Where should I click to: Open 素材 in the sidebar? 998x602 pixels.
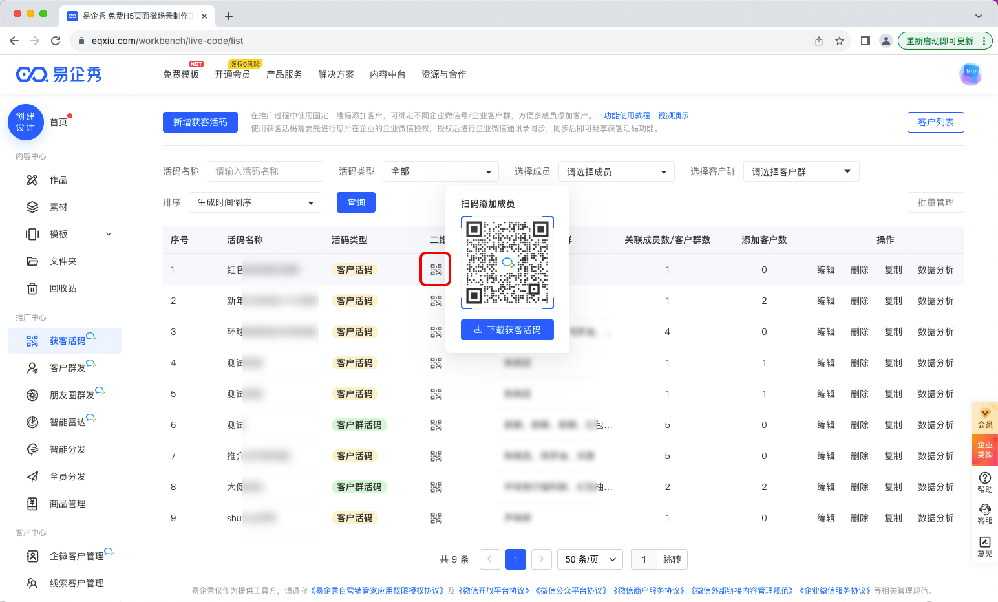tap(58, 207)
